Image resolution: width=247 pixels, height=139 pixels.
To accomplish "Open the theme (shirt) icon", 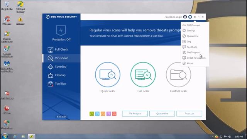I will (x=190, y=17).
